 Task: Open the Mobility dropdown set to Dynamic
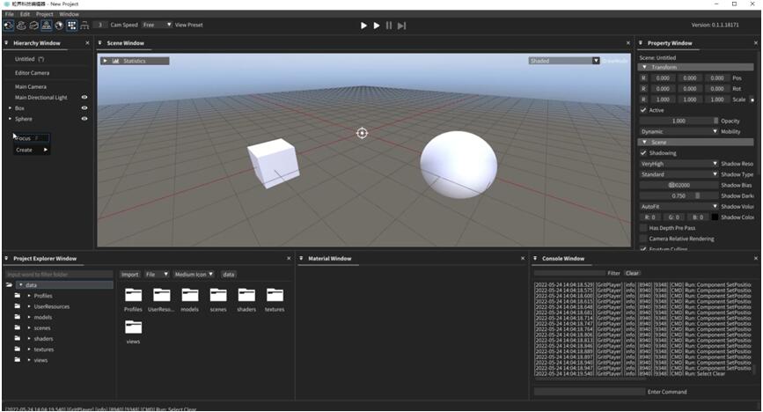point(679,131)
